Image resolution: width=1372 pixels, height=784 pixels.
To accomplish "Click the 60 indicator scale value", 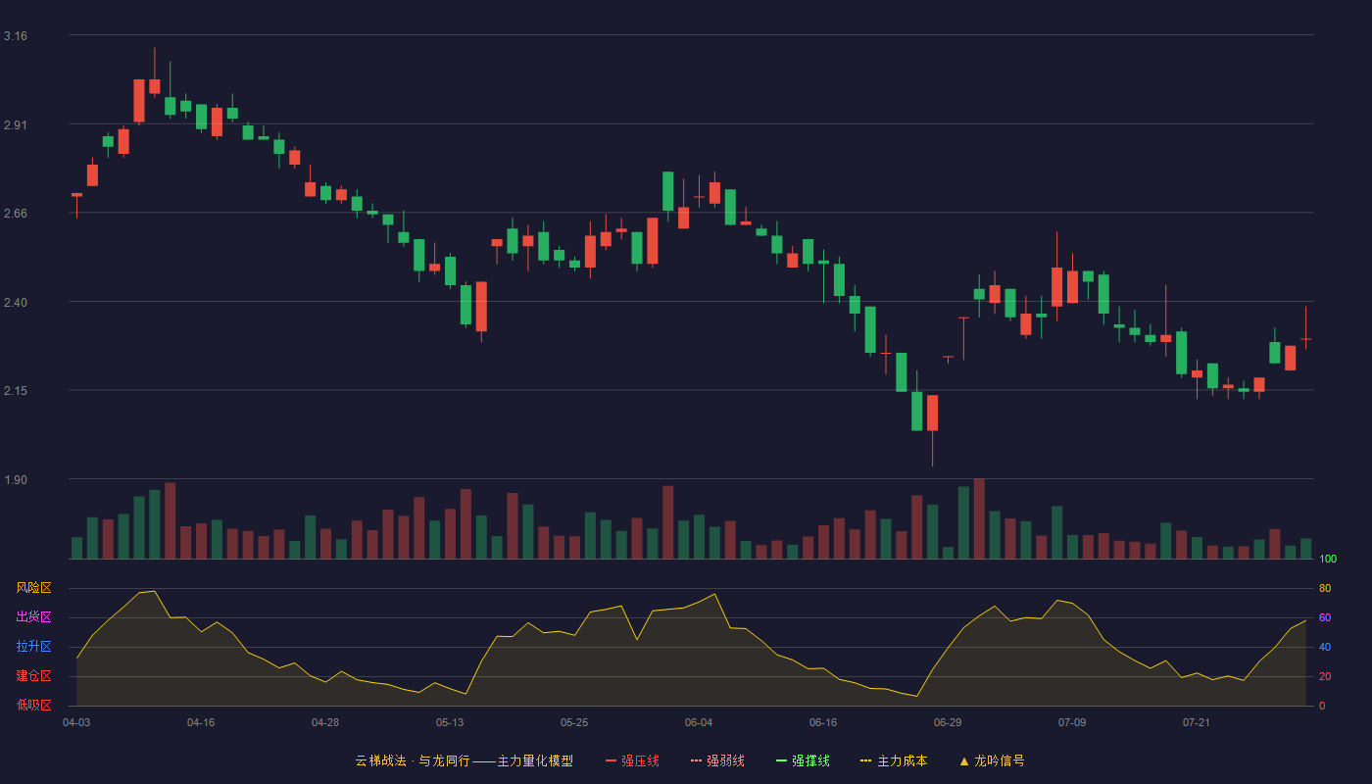I will pos(1325,617).
